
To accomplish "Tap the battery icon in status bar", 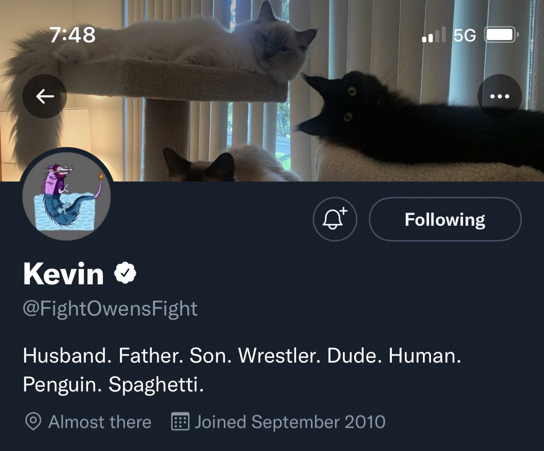I will 501,35.
